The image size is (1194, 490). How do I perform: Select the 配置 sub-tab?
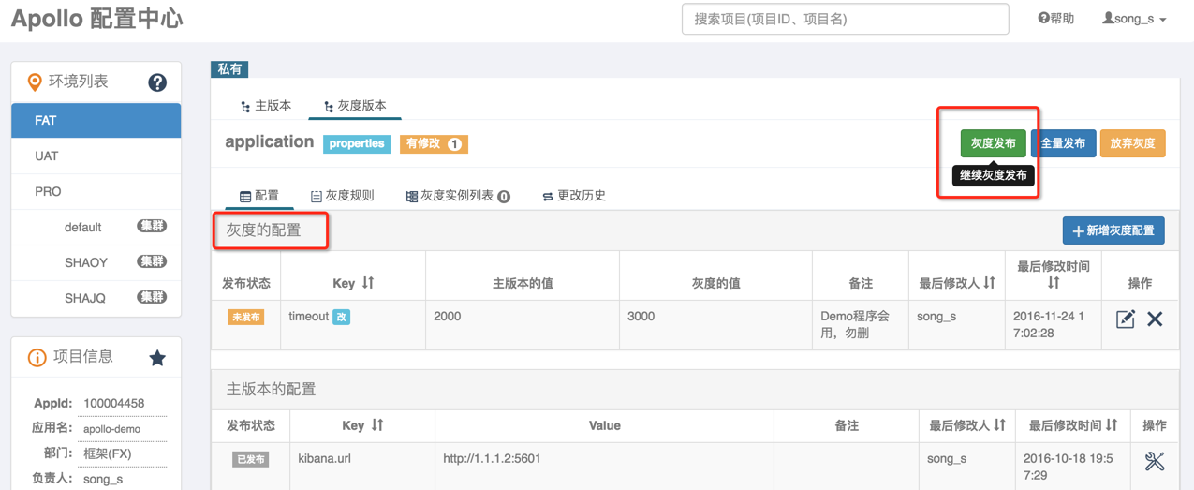click(x=259, y=195)
